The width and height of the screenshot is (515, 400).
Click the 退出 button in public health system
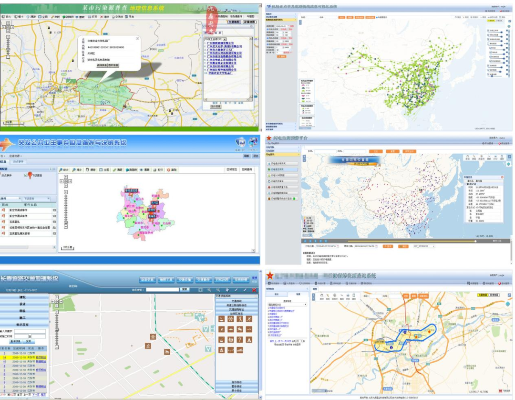[256, 156]
